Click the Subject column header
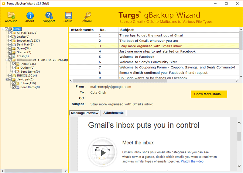243x173 pixels. [x=179, y=30]
